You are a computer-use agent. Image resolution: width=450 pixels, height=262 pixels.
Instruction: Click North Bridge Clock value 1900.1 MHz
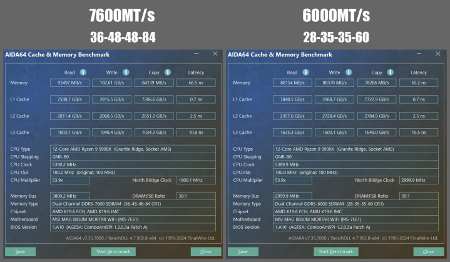coord(196,180)
